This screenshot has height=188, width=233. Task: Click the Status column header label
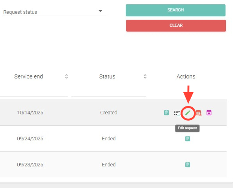click(107, 77)
